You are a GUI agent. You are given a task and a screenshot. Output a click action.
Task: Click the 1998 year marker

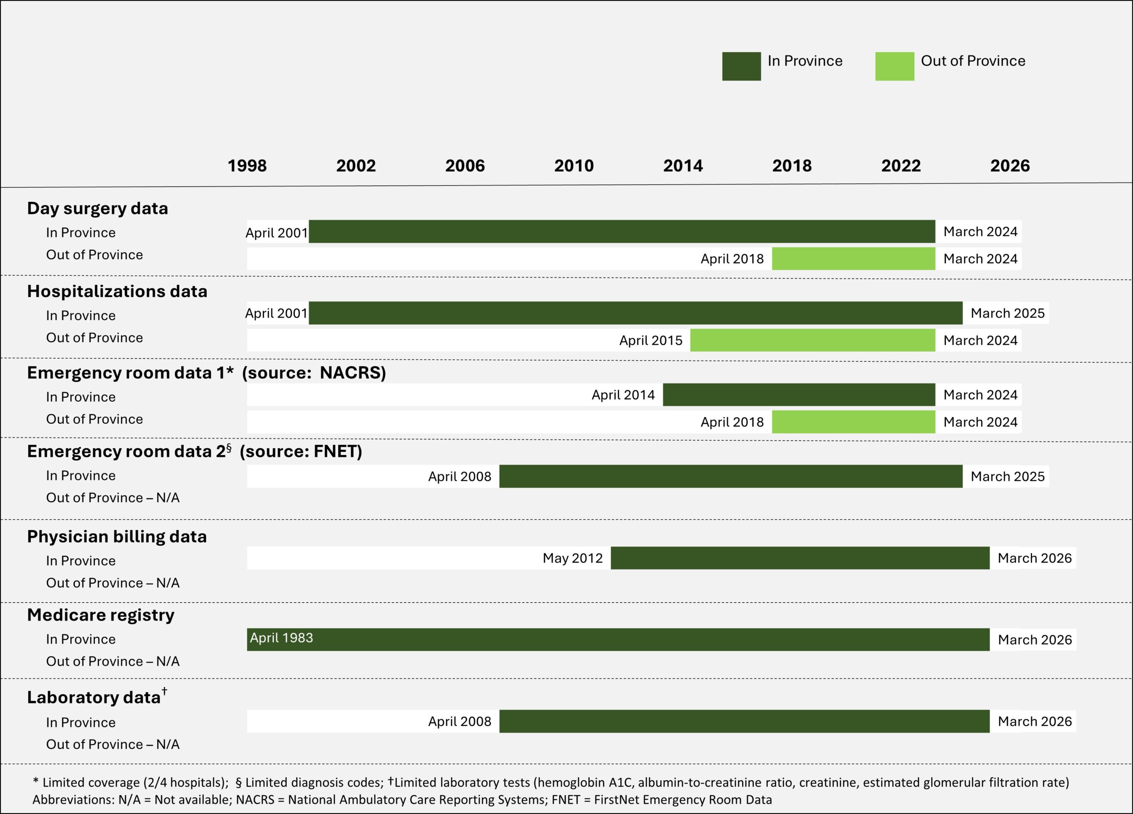click(x=247, y=166)
